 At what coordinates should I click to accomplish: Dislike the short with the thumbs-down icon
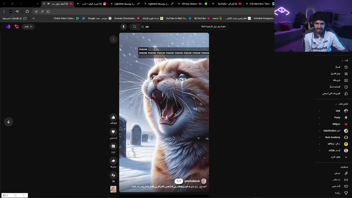tap(113, 132)
